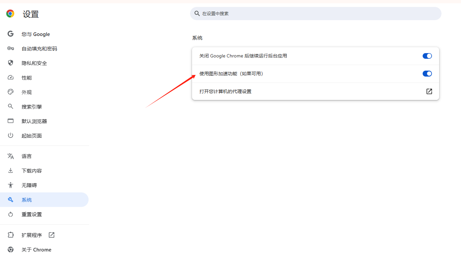
Task: Go to 自动填充和密码 section
Action: [44, 49]
